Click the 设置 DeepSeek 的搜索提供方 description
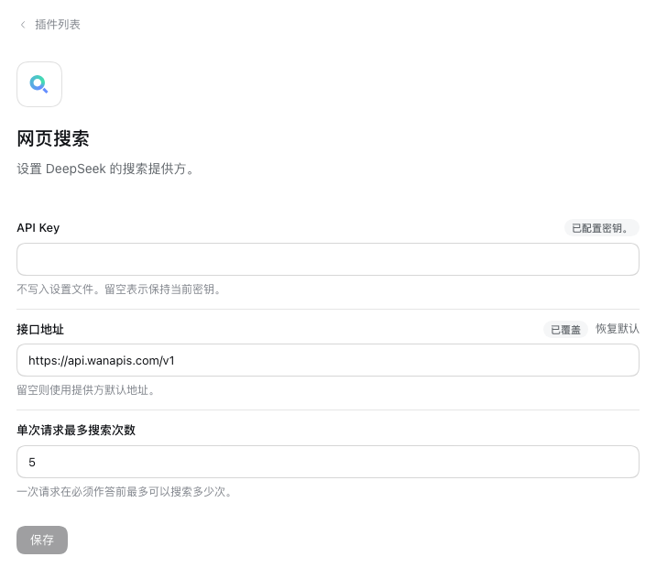 coord(105,169)
